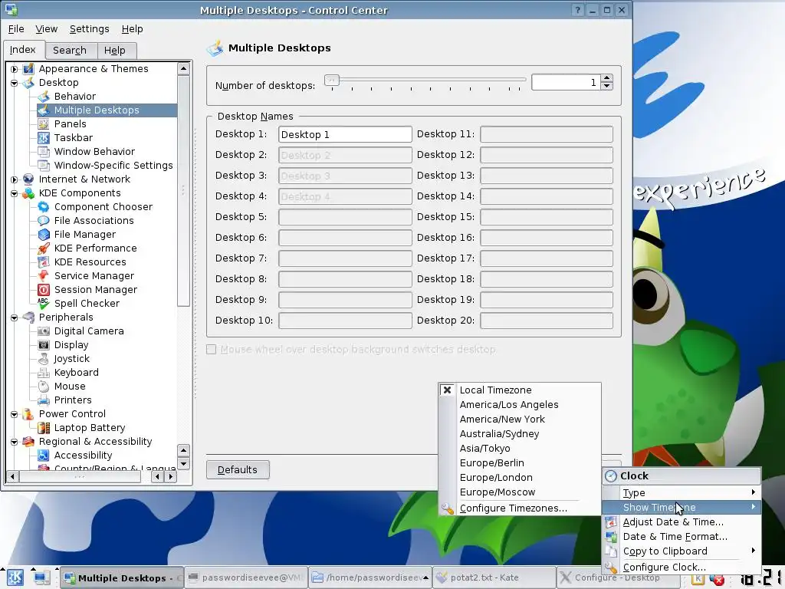Toggle mouse wheel switches desktop checkbox
The height and width of the screenshot is (589, 785).
pos(212,350)
